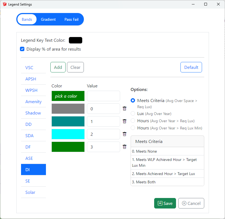Remove the cyan band using trash icon
225x219 pixels.
[125, 134]
